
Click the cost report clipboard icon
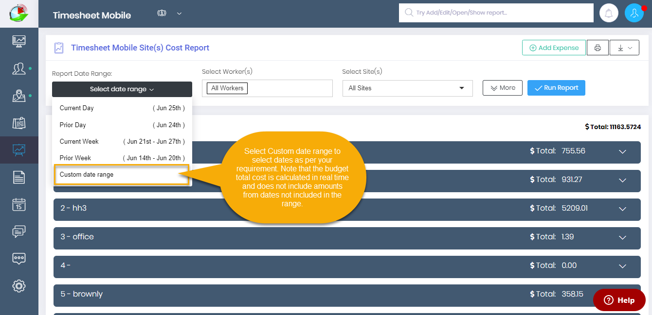[x=59, y=48]
